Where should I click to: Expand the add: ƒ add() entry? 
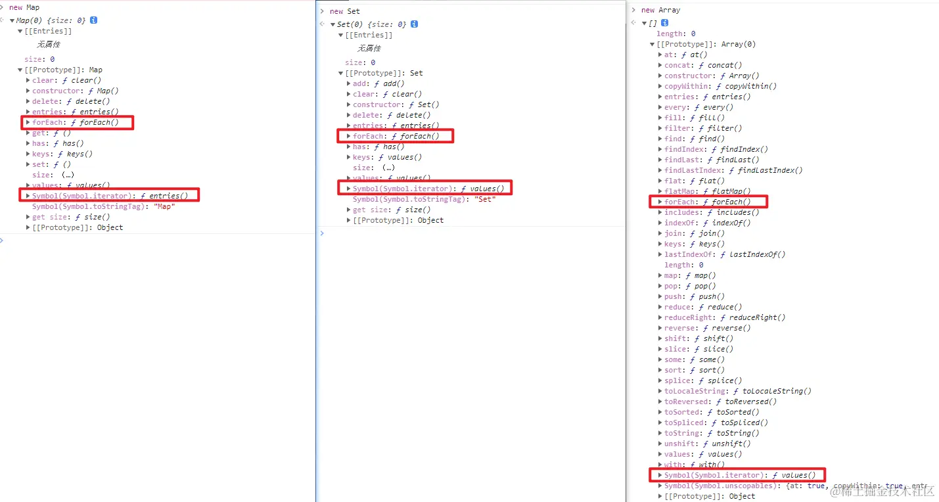point(349,84)
